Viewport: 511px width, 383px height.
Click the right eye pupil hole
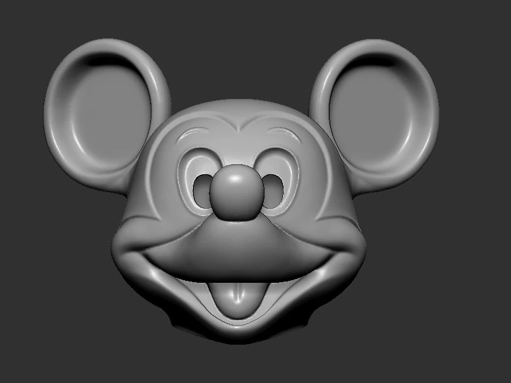[x=273, y=191]
